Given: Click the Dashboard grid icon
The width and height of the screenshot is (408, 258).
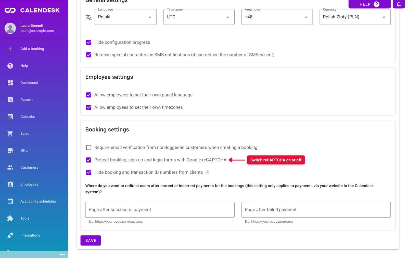Looking at the screenshot, I should (x=10, y=83).
